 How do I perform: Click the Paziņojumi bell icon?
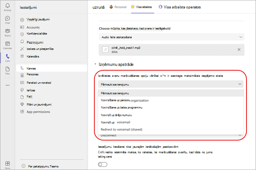[x=22, y=41]
